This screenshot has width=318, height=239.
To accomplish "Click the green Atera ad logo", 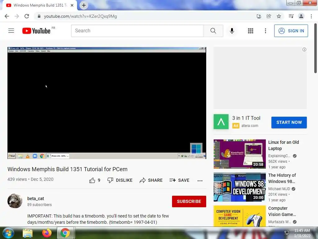I will pyautogui.click(x=221, y=122).
